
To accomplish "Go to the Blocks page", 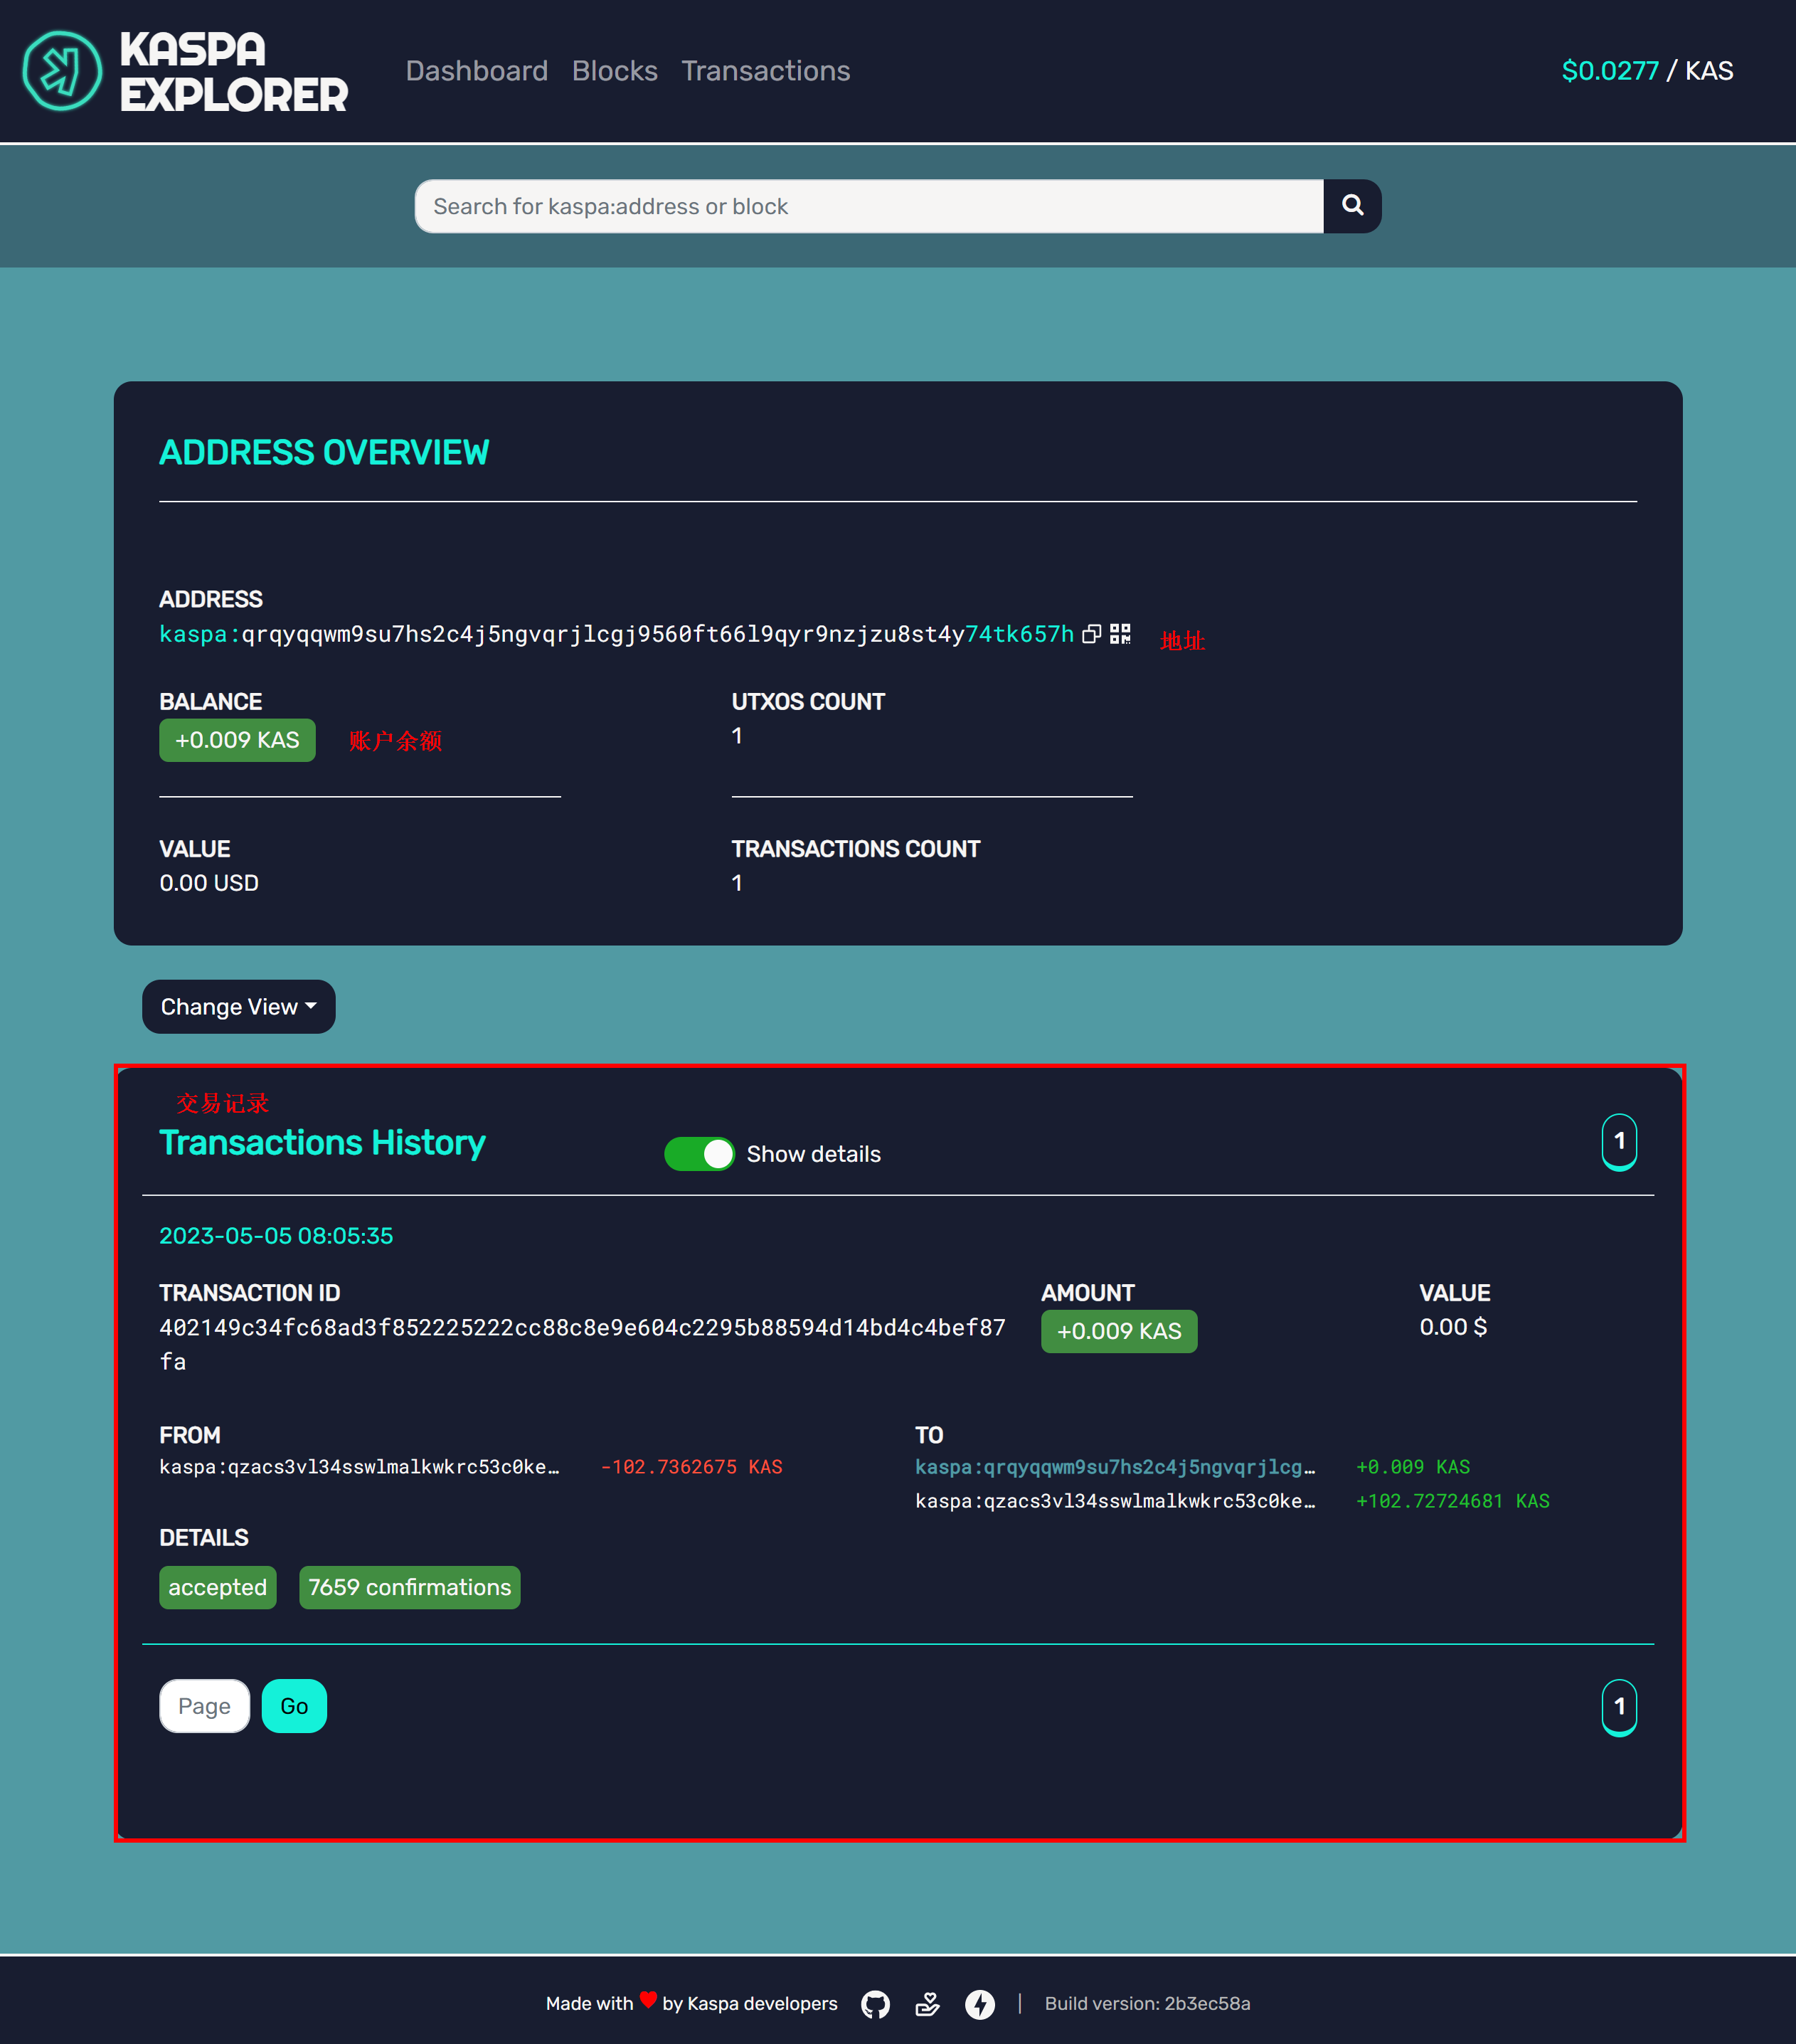I will pyautogui.click(x=614, y=71).
